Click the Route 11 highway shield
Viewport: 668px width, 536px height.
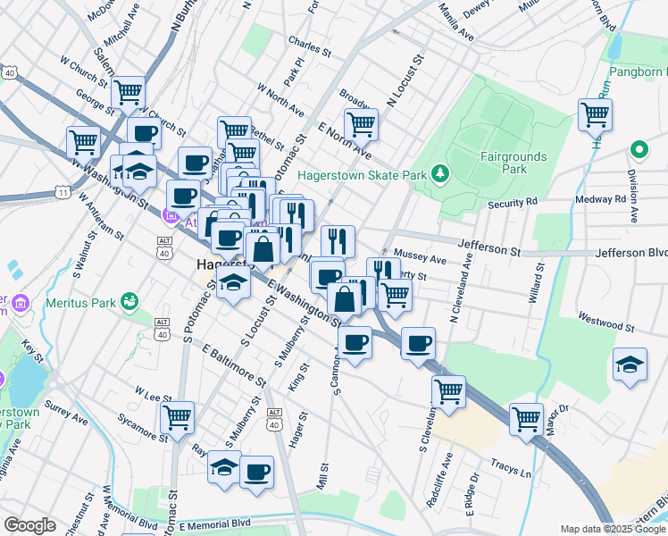[x=63, y=192]
